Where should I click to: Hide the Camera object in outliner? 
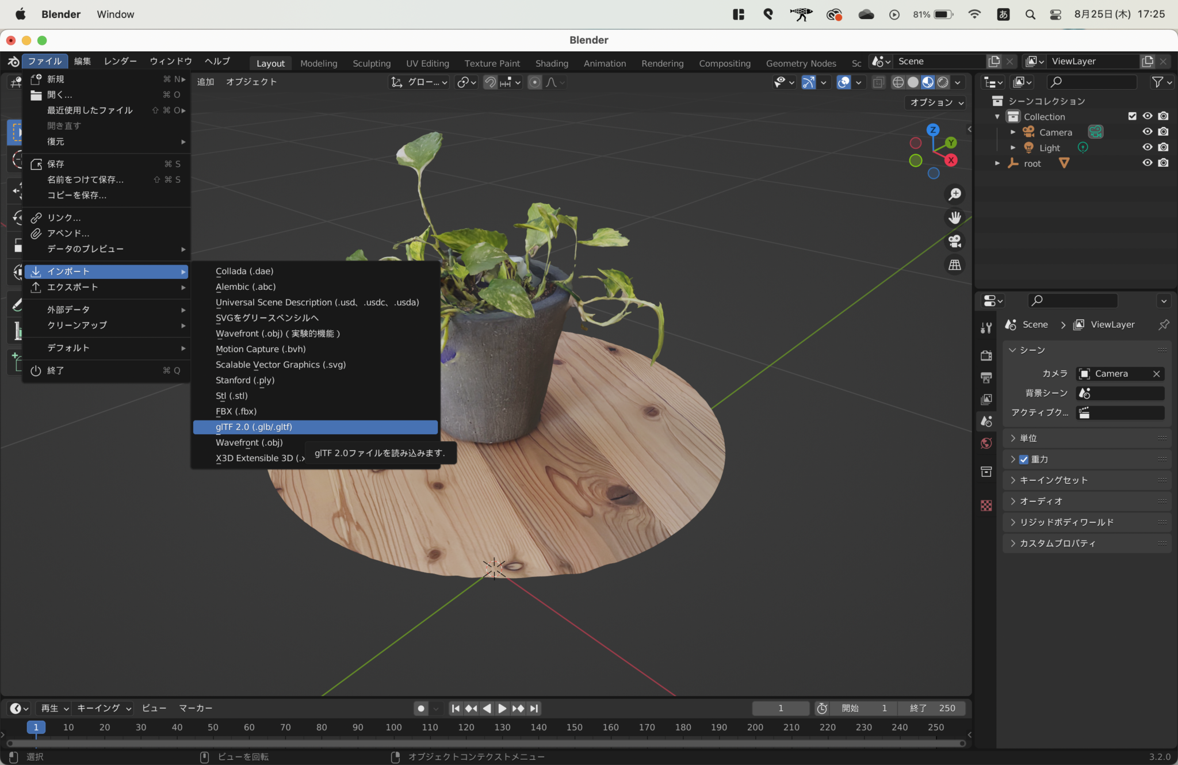[1147, 132]
